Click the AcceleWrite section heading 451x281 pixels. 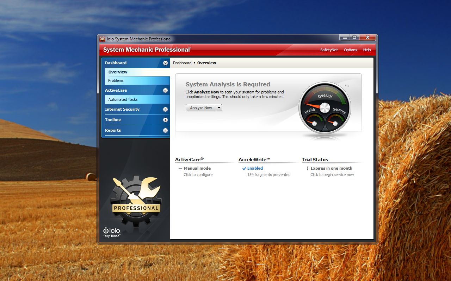(x=254, y=159)
